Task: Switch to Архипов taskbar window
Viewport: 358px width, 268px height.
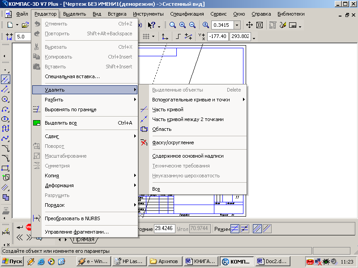Action: coord(165,261)
